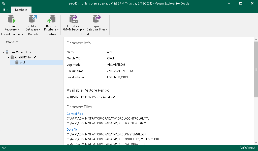
Task: Click the Export as RMAN backup icon
Action: (73, 19)
